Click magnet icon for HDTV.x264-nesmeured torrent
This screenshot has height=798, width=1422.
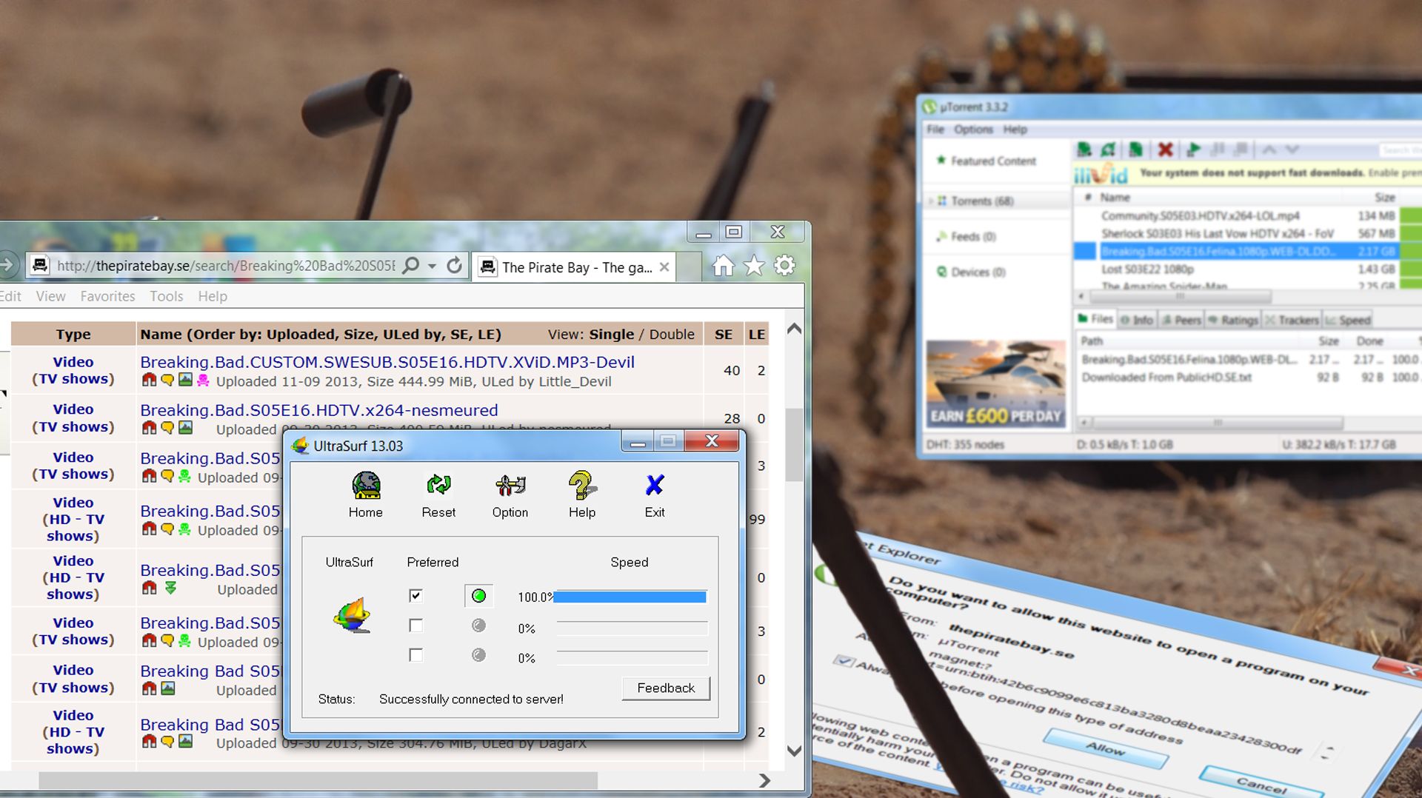click(x=149, y=428)
